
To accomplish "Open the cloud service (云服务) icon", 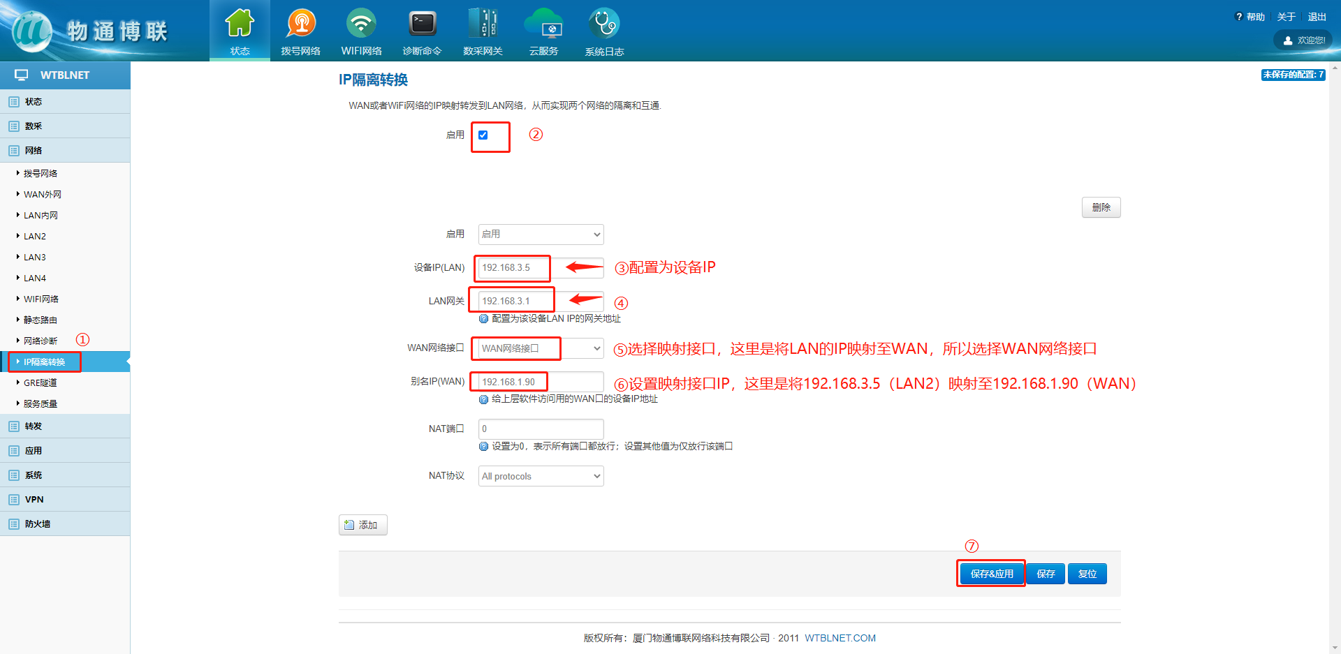I will click(x=543, y=24).
